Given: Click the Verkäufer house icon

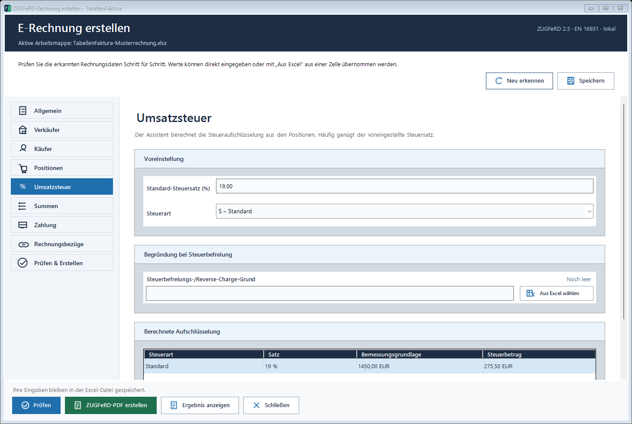Looking at the screenshot, I should pos(23,130).
